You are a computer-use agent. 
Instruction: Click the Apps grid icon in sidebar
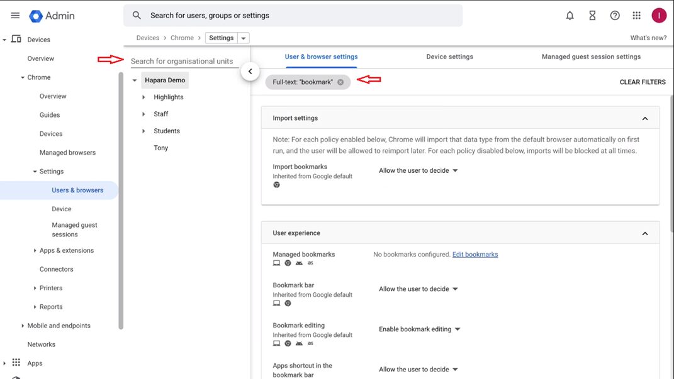pyautogui.click(x=16, y=362)
